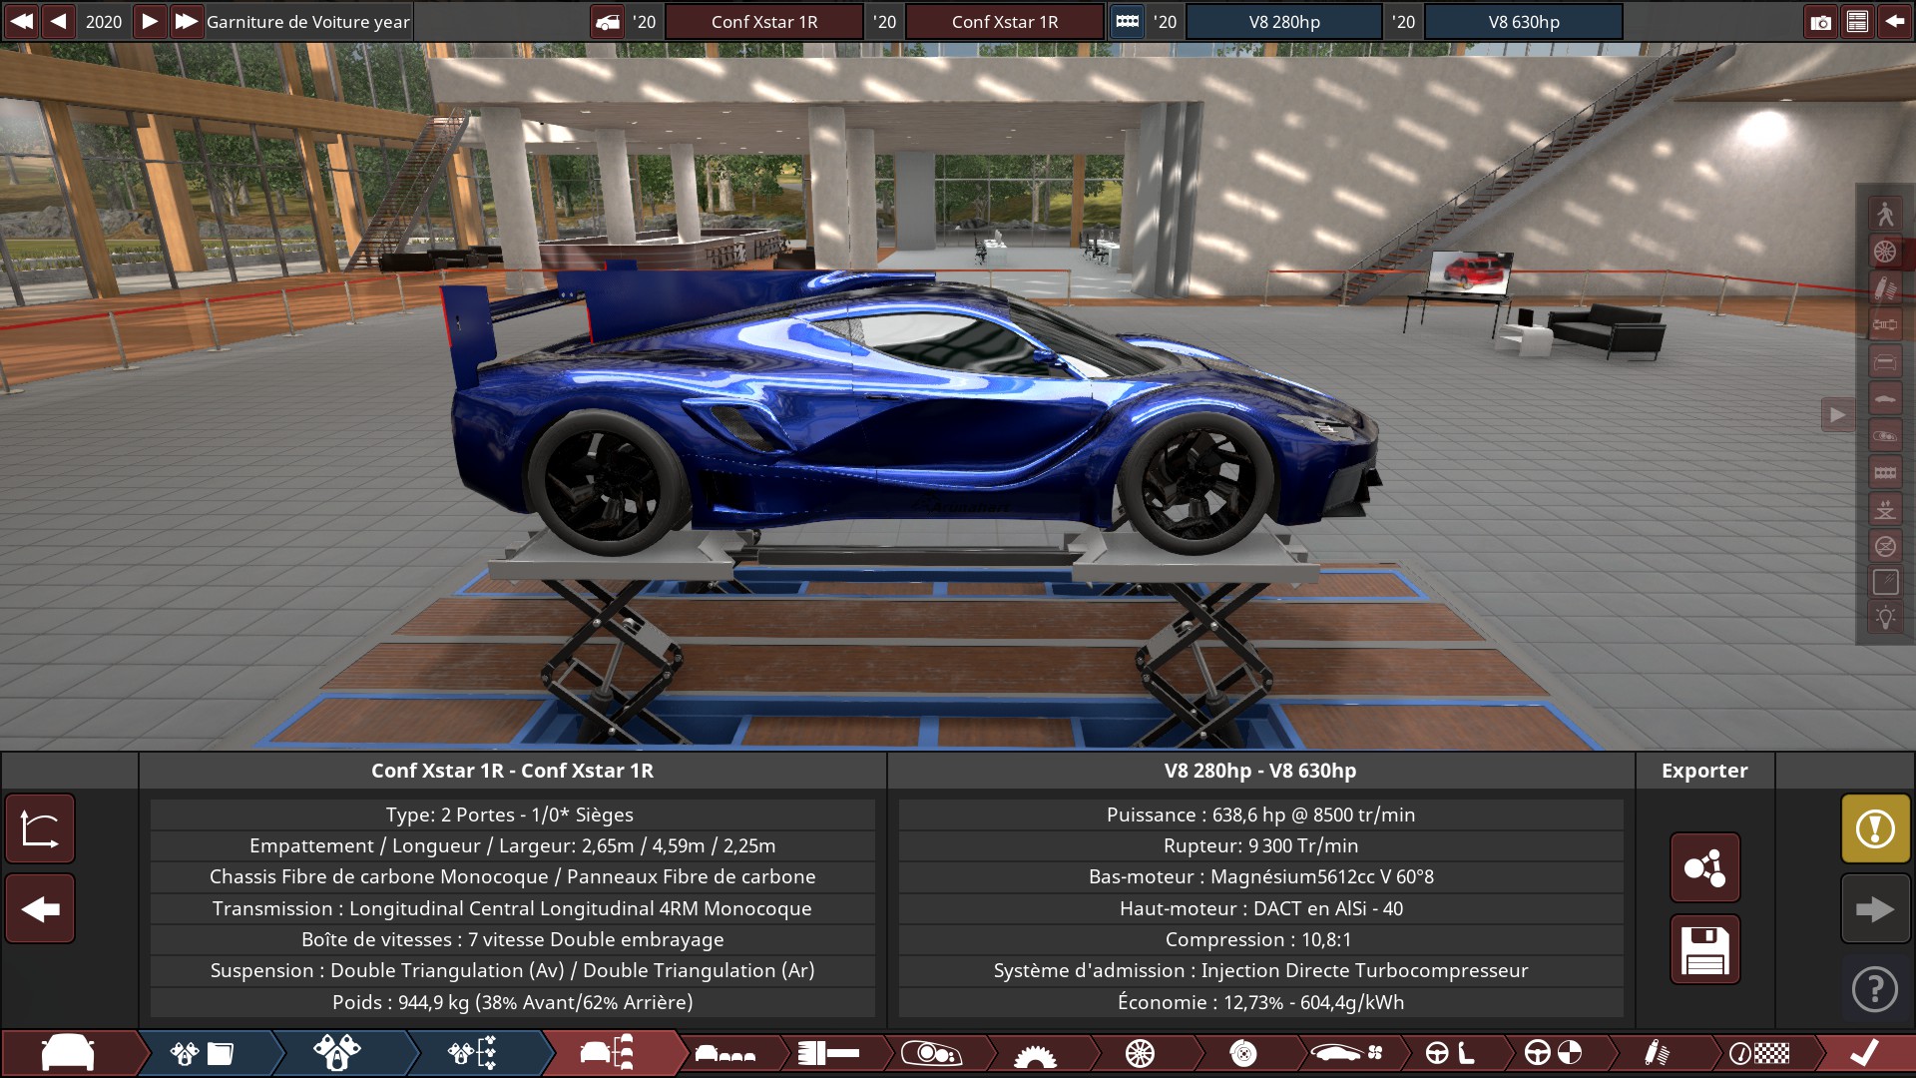Image resolution: width=1916 pixels, height=1078 pixels.
Task: Click the Boîte de vitesses : 7 vitesse row
Action: [512, 939]
